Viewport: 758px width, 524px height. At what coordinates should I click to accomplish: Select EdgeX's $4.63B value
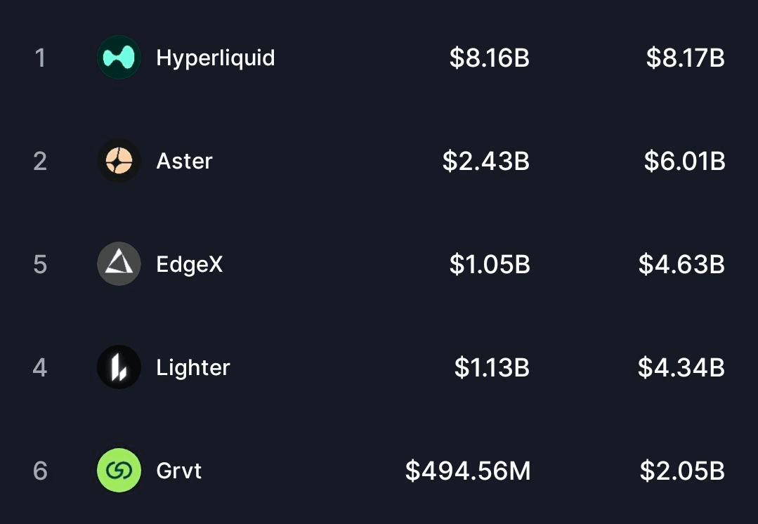(x=681, y=264)
